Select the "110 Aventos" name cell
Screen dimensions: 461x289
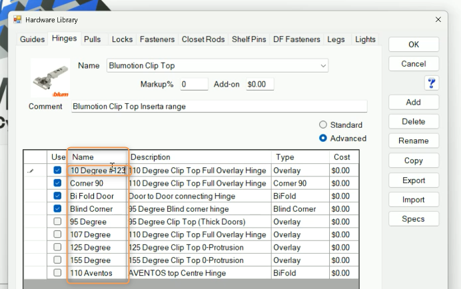coord(97,273)
